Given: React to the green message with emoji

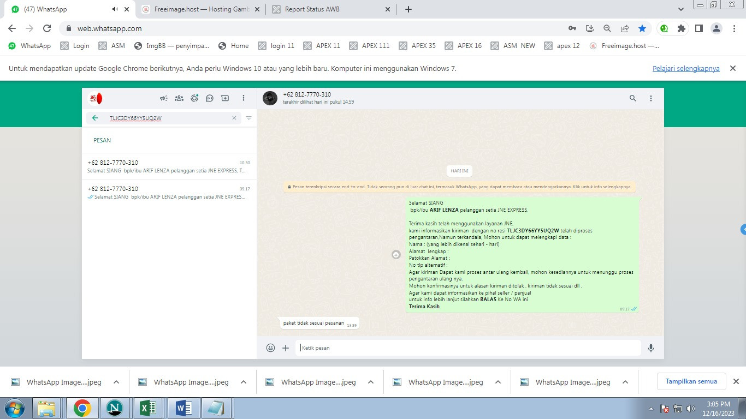Looking at the screenshot, I should [396, 255].
